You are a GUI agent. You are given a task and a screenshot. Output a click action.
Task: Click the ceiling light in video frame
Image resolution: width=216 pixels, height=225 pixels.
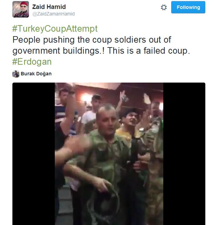pyautogui.click(x=86, y=98)
